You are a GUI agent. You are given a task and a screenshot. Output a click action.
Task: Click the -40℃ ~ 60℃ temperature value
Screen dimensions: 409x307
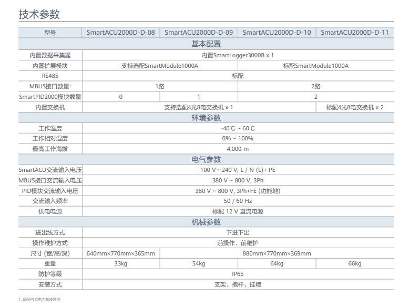[238, 128]
